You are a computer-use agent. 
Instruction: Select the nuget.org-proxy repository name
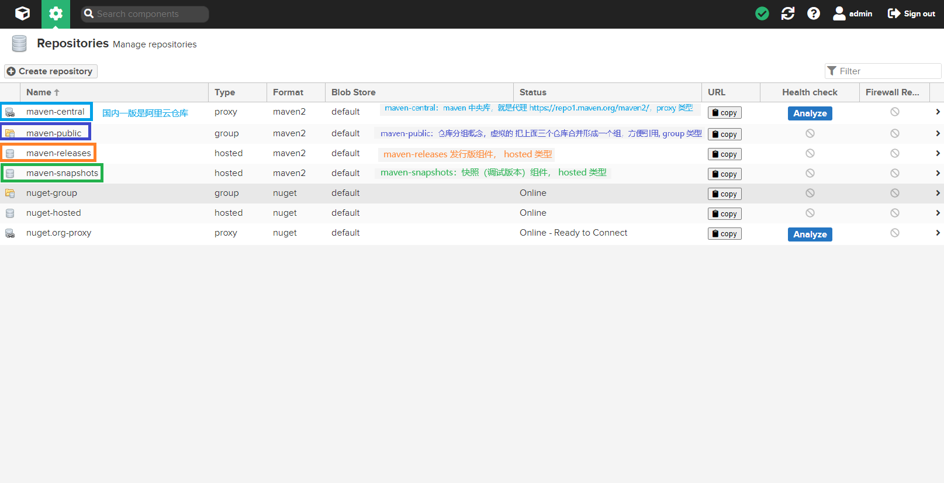tap(58, 233)
